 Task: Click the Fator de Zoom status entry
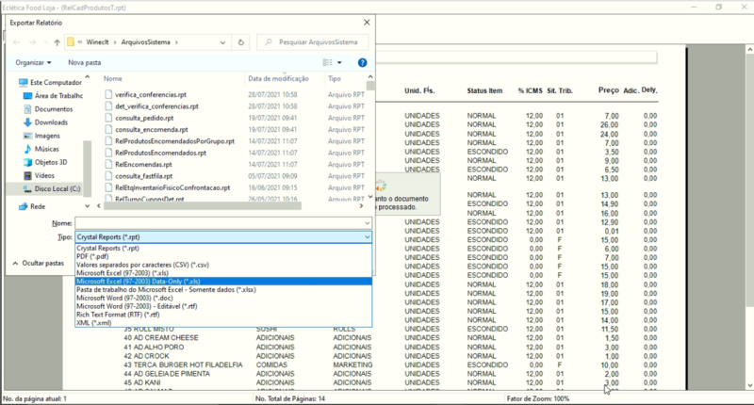[538, 398]
